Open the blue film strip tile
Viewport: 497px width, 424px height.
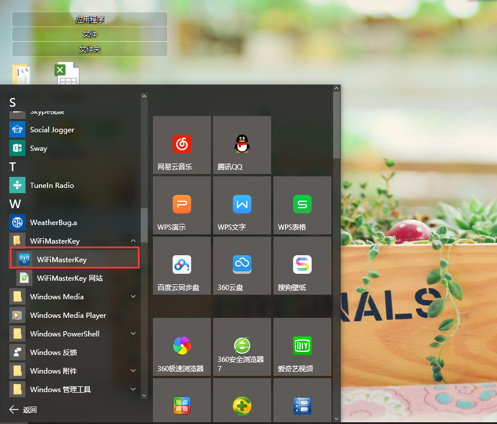[302, 400]
